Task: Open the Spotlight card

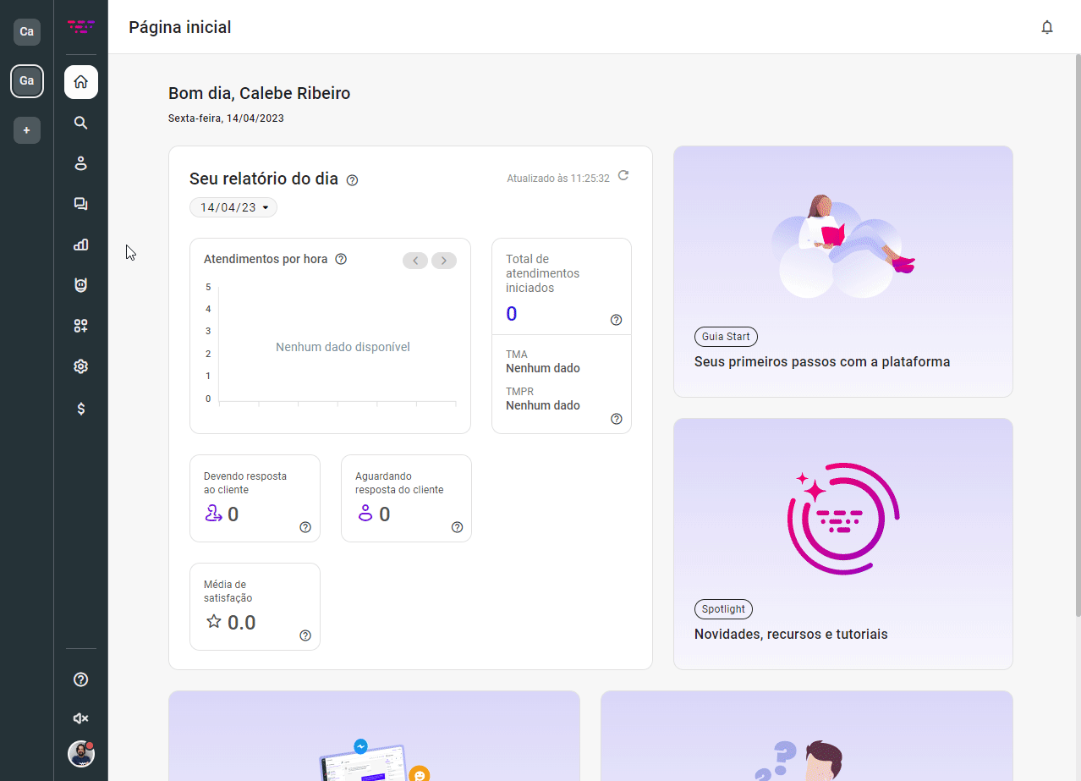Action: (x=843, y=544)
